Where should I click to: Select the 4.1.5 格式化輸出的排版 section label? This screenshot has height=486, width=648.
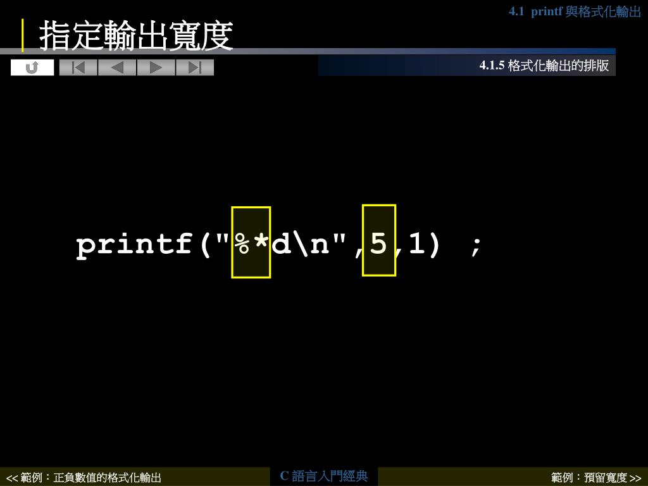(544, 66)
